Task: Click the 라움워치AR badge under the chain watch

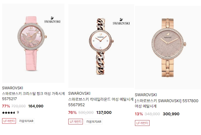Action: tap(94, 122)
